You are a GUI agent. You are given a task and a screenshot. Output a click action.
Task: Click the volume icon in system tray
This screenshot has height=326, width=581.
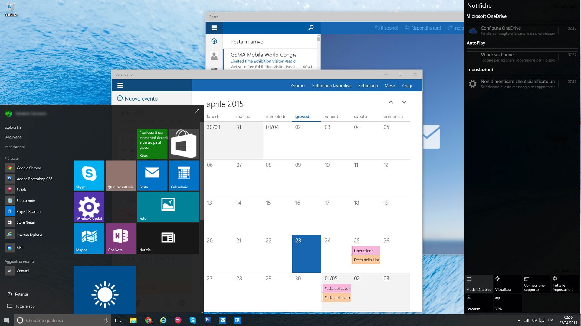click(x=534, y=320)
